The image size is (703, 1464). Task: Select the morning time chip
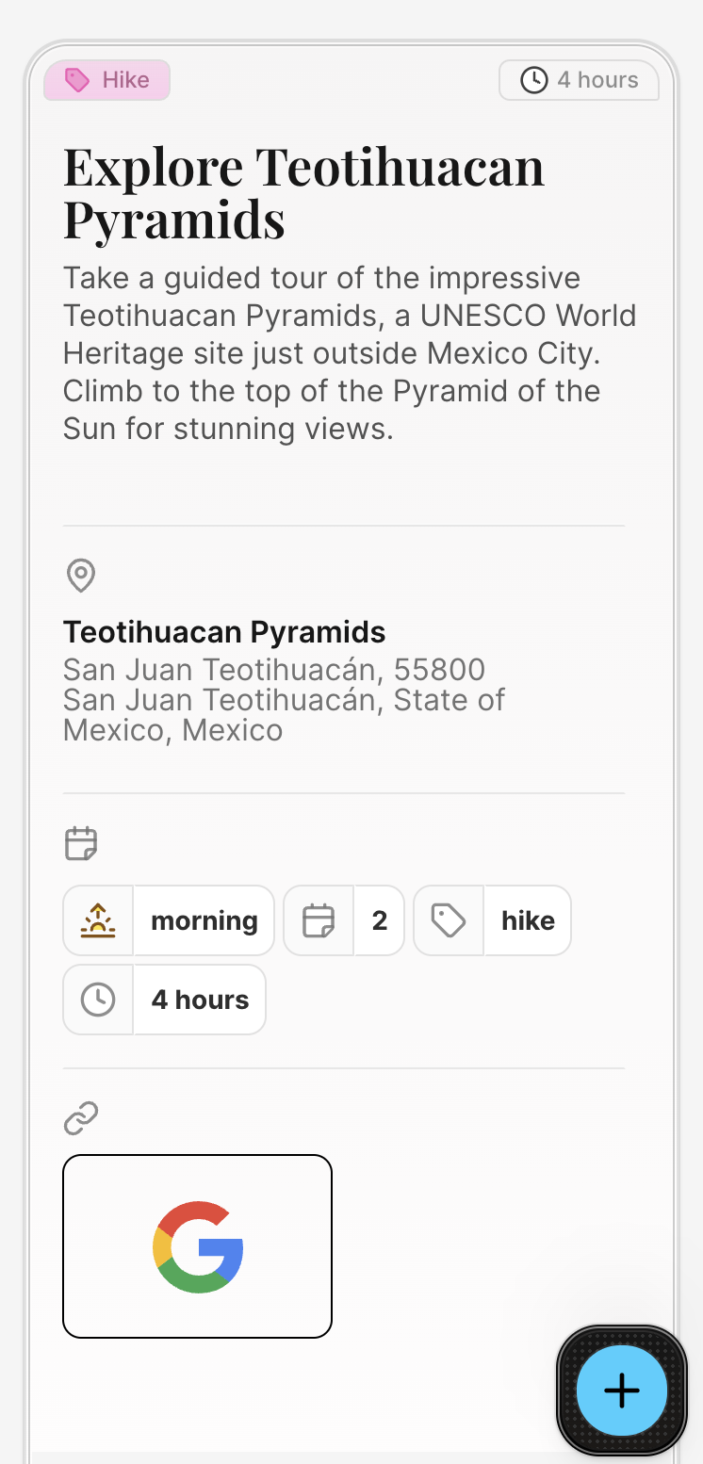204,920
